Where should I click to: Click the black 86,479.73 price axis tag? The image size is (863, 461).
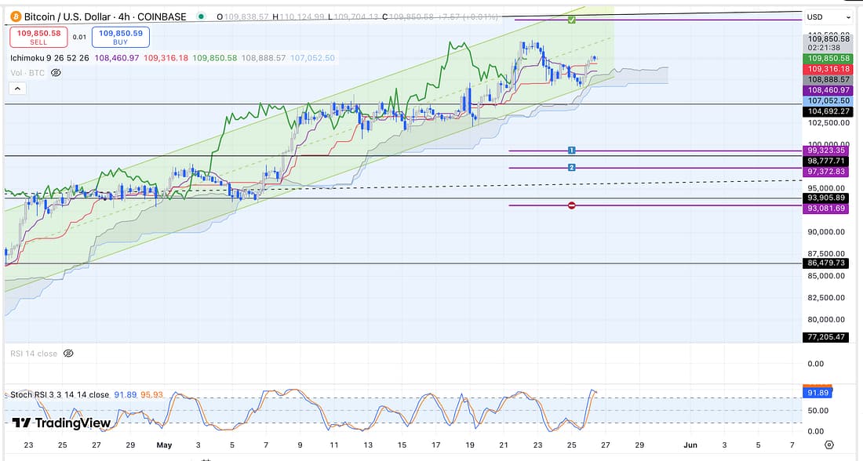pos(825,263)
